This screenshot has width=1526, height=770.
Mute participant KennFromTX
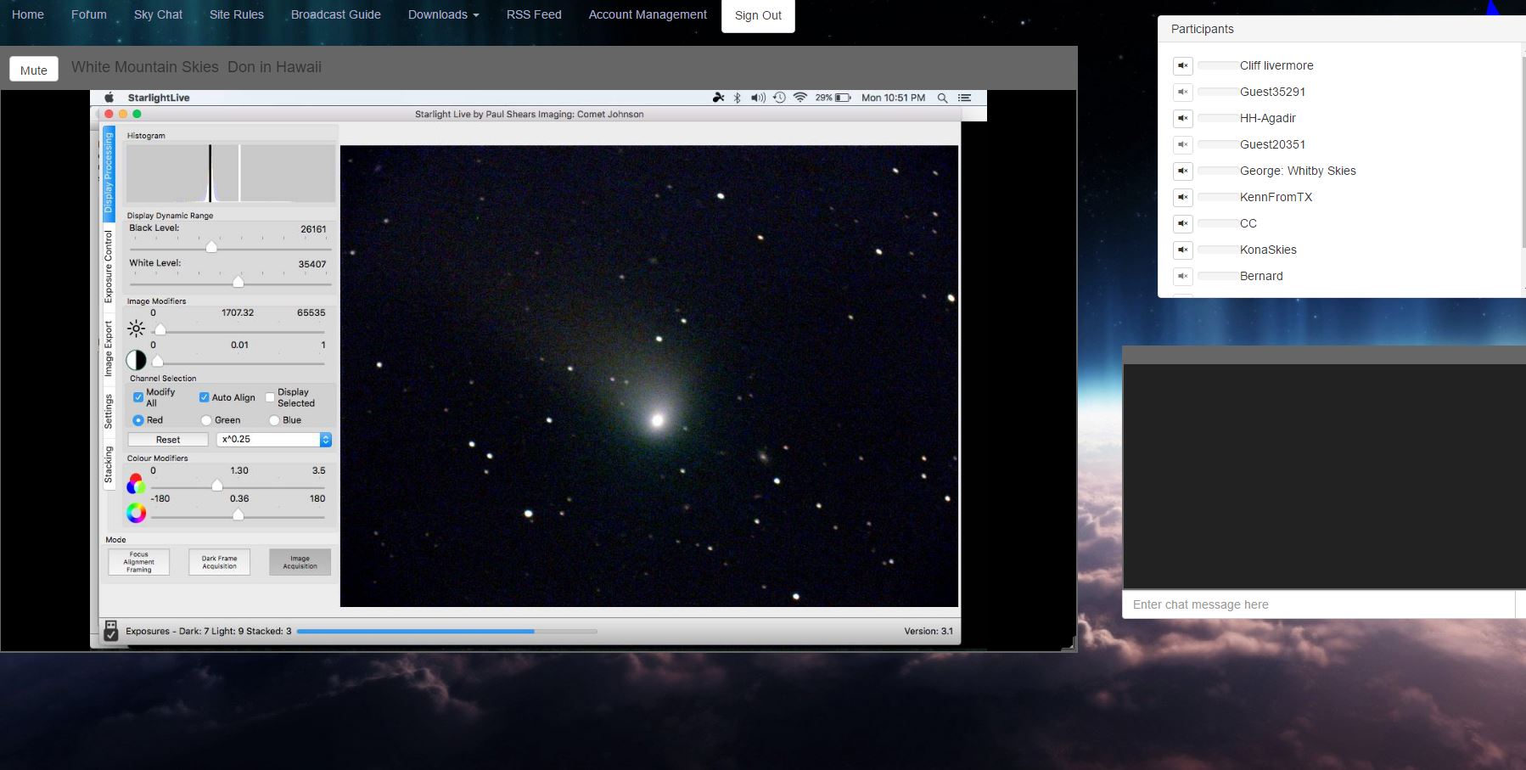pos(1183,197)
